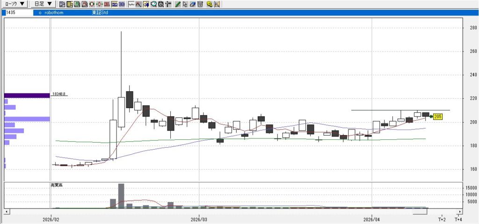The height and width of the screenshot is (224, 479).
Task: Click the BB Bollinger band icon
Action: click(x=122, y=5)
